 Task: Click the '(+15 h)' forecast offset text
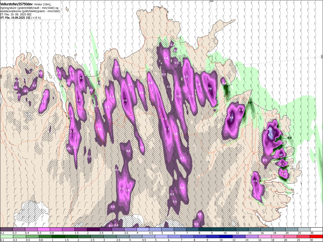click(36, 18)
